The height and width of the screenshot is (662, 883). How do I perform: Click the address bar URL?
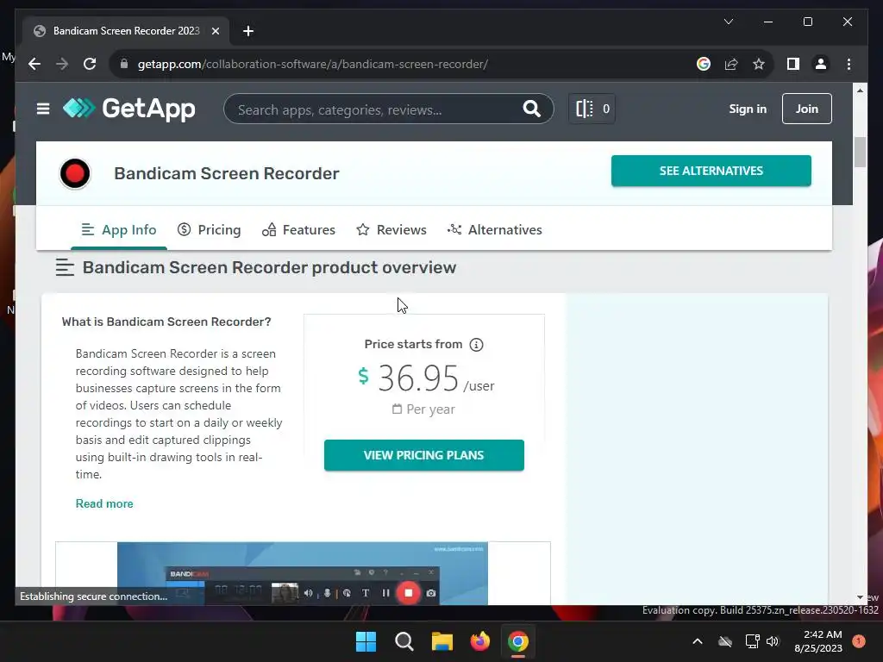click(x=312, y=64)
